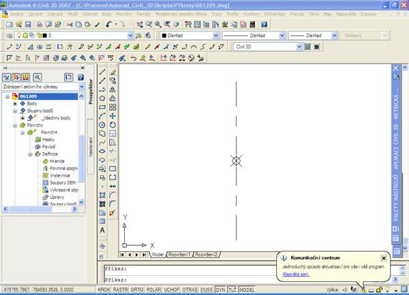Viewport: 409px width, 295px height.
Task: Open the Civil 3D workspace dropdown
Action: pyautogui.click(x=299, y=46)
